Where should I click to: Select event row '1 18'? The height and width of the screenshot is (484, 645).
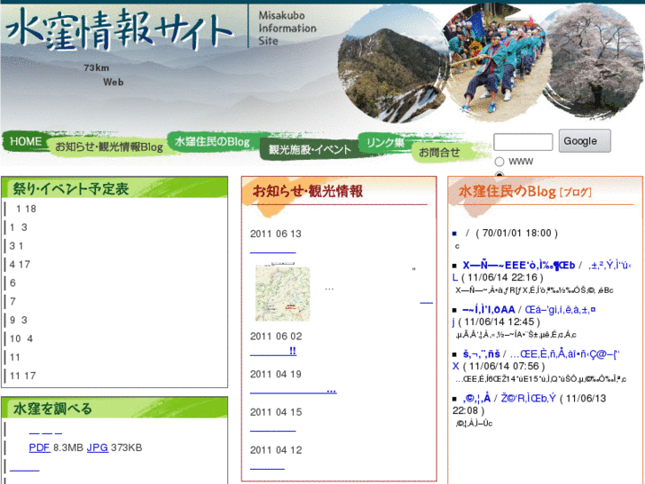[26, 209]
